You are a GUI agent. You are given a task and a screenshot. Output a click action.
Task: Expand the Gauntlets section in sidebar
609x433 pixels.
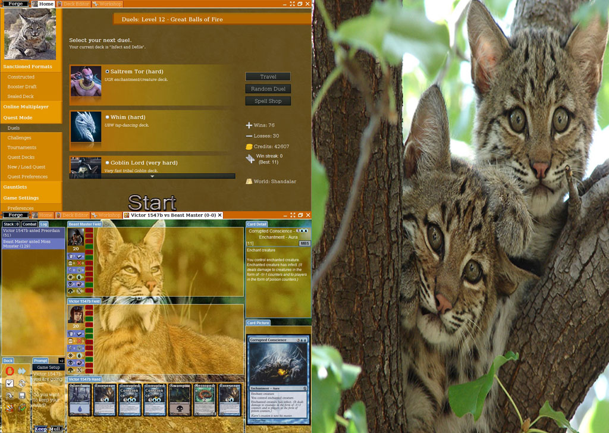coord(15,187)
